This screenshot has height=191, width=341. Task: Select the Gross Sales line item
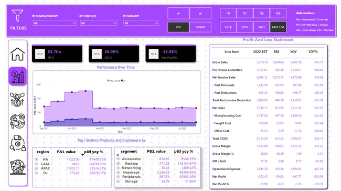click(x=220, y=62)
